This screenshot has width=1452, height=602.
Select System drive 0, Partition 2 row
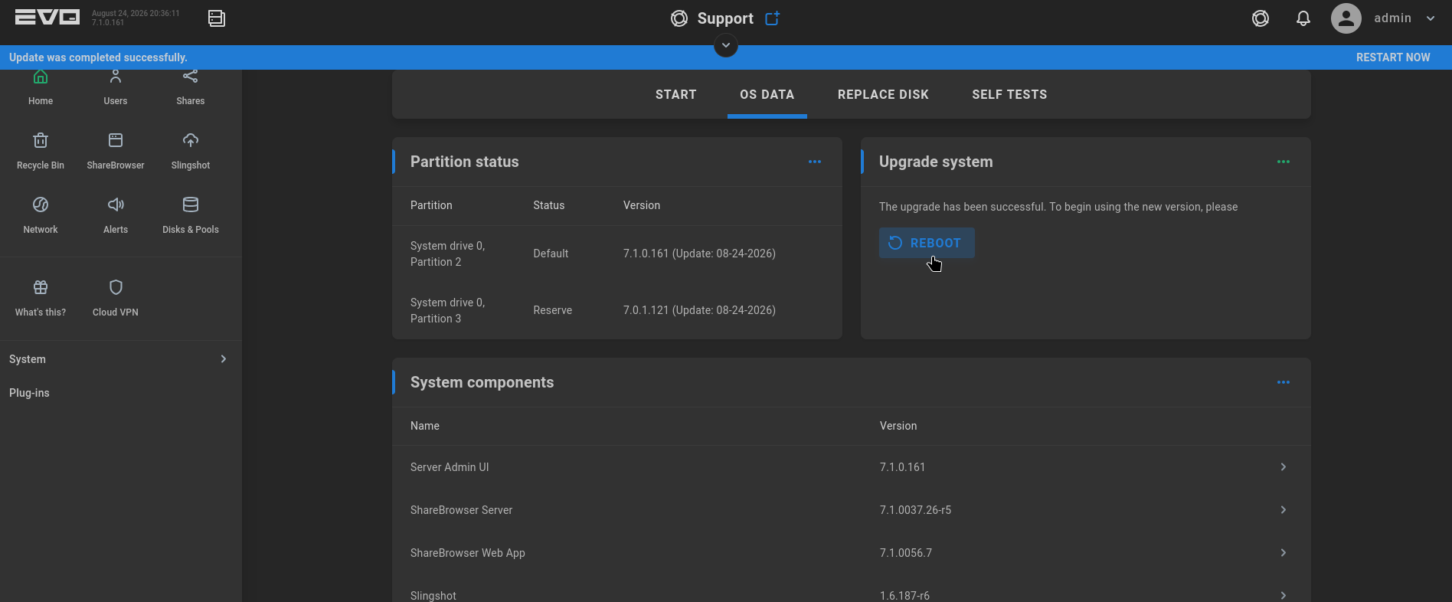coord(617,254)
